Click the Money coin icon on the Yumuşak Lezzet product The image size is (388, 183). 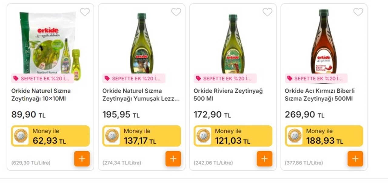pyautogui.click(x=111, y=136)
